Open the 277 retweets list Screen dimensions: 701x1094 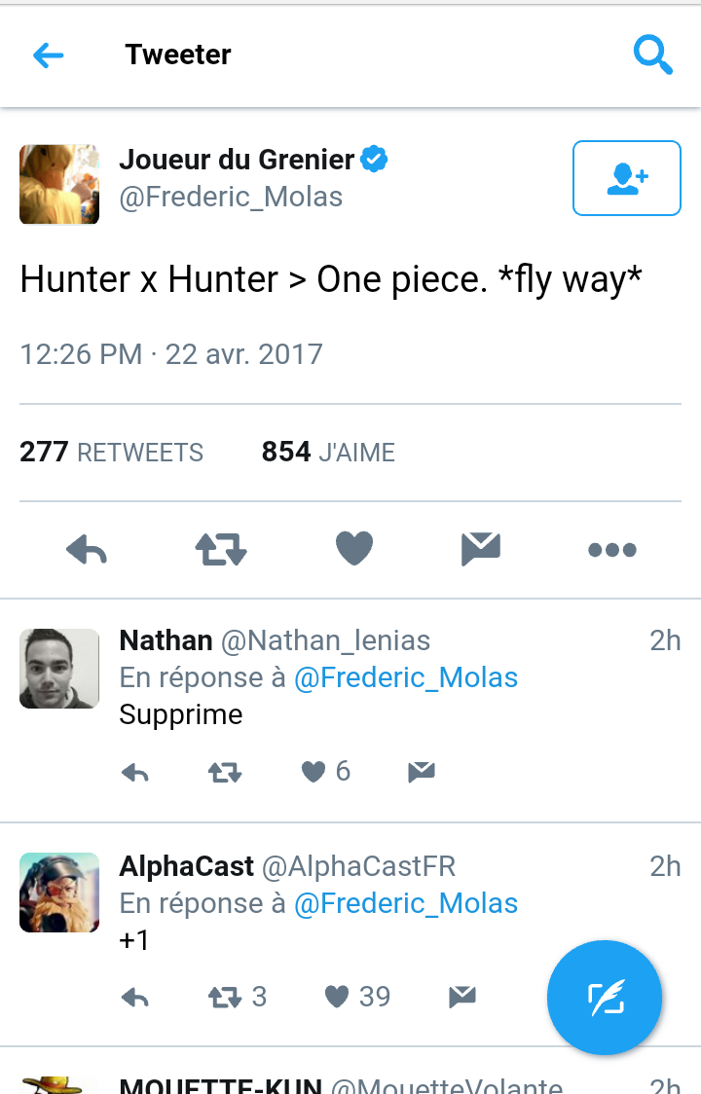click(110, 452)
